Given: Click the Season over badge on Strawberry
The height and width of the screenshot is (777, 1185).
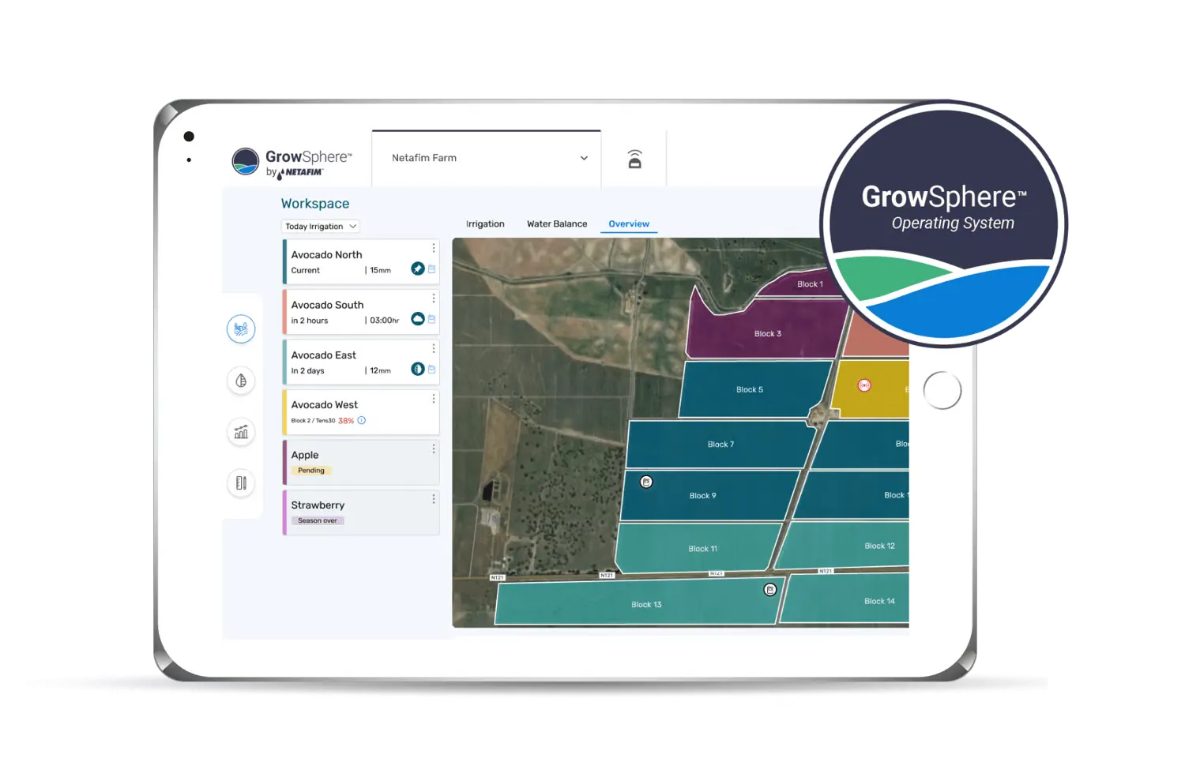Looking at the screenshot, I should (318, 521).
